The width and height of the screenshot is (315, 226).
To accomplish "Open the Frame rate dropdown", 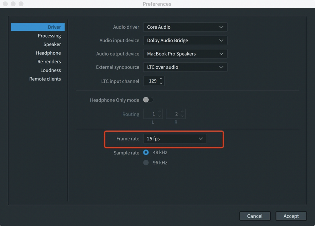I will [x=175, y=139].
